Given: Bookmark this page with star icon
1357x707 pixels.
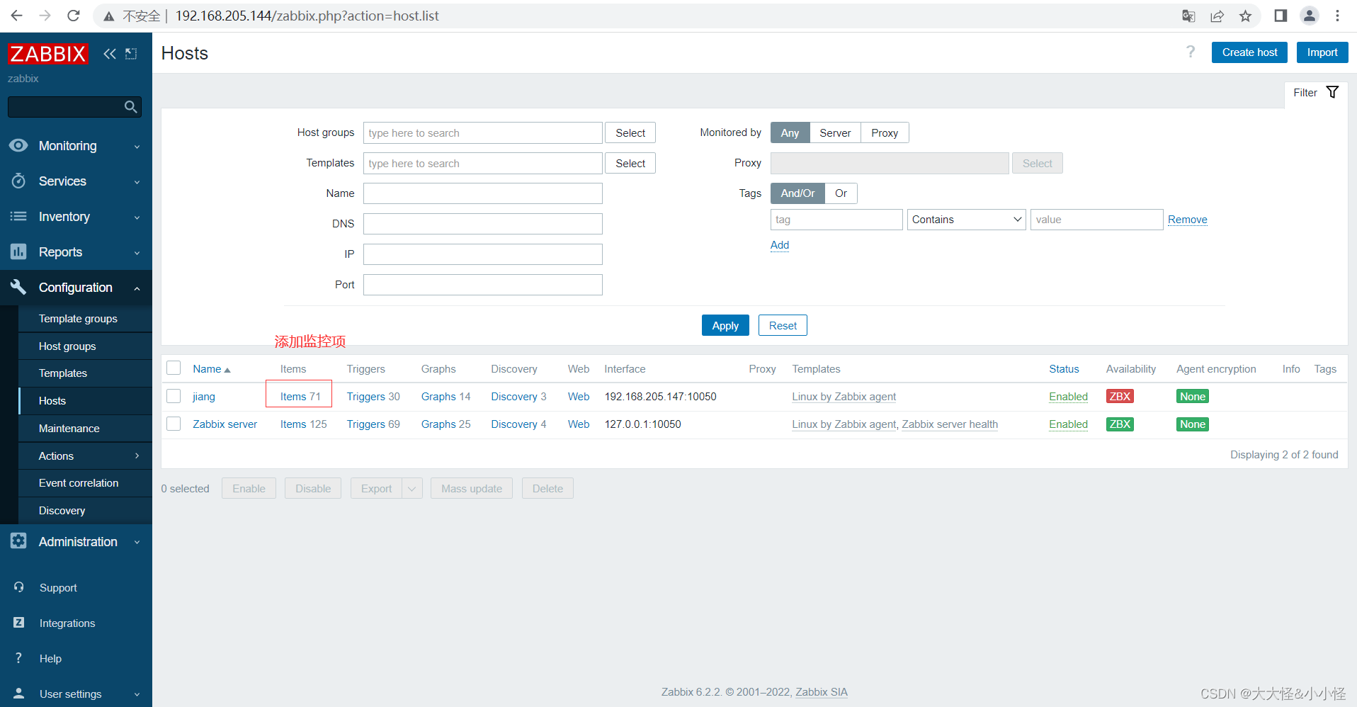Looking at the screenshot, I should point(1245,16).
